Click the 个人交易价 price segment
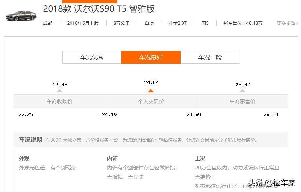This screenshot has width=301, height=192. (151, 101)
